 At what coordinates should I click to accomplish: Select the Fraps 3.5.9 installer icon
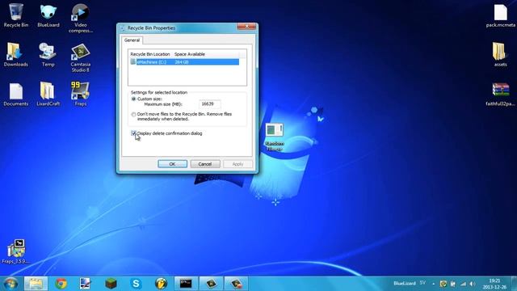pos(16,251)
